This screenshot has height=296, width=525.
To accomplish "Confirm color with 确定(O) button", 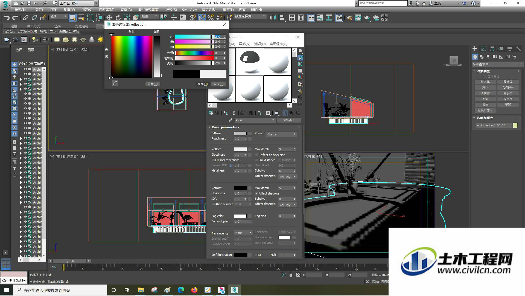I will [202, 84].
